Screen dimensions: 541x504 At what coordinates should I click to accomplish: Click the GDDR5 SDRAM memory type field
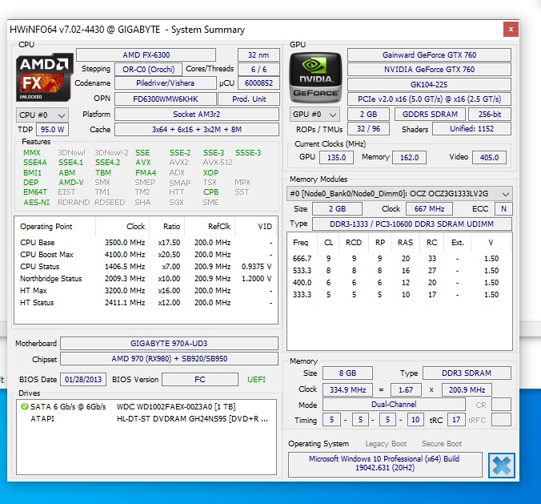(x=430, y=115)
